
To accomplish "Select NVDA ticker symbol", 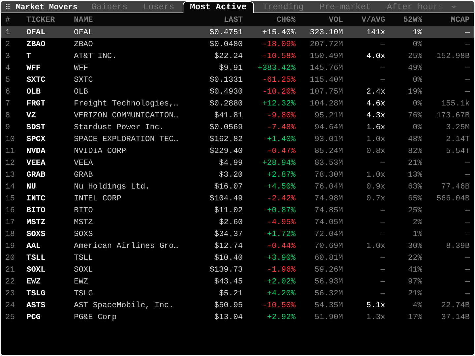I will [36, 151].
